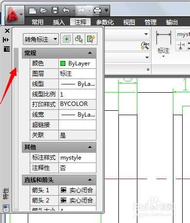
Task: Undo the last action
Action: tap(66, 11)
